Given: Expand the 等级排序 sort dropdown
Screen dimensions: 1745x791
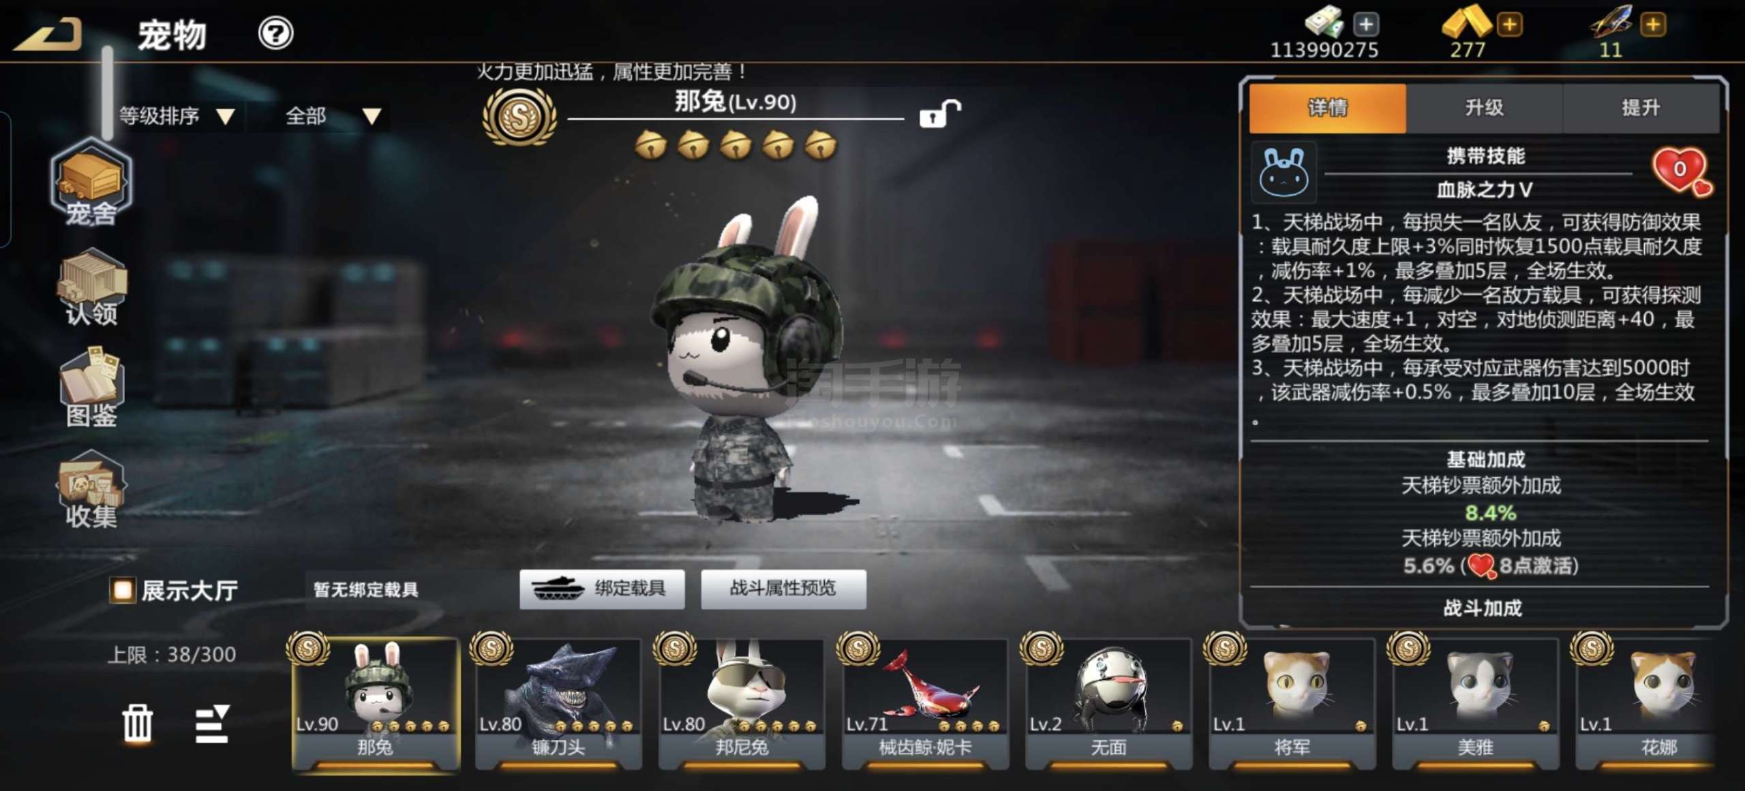Looking at the screenshot, I should (177, 116).
